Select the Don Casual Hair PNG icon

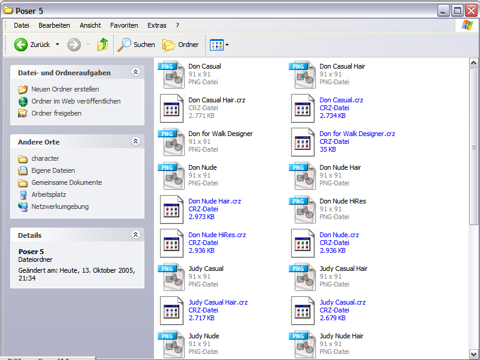(x=303, y=75)
